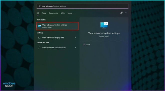Click the large system settings icon in preview pane
The image size is (165, 91).
104,25
